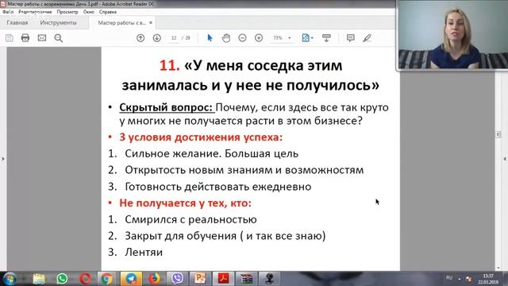The width and height of the screenshot is (508, 286).
Task: Expand the left navigation pane arrow
Action: pos(3,159)
